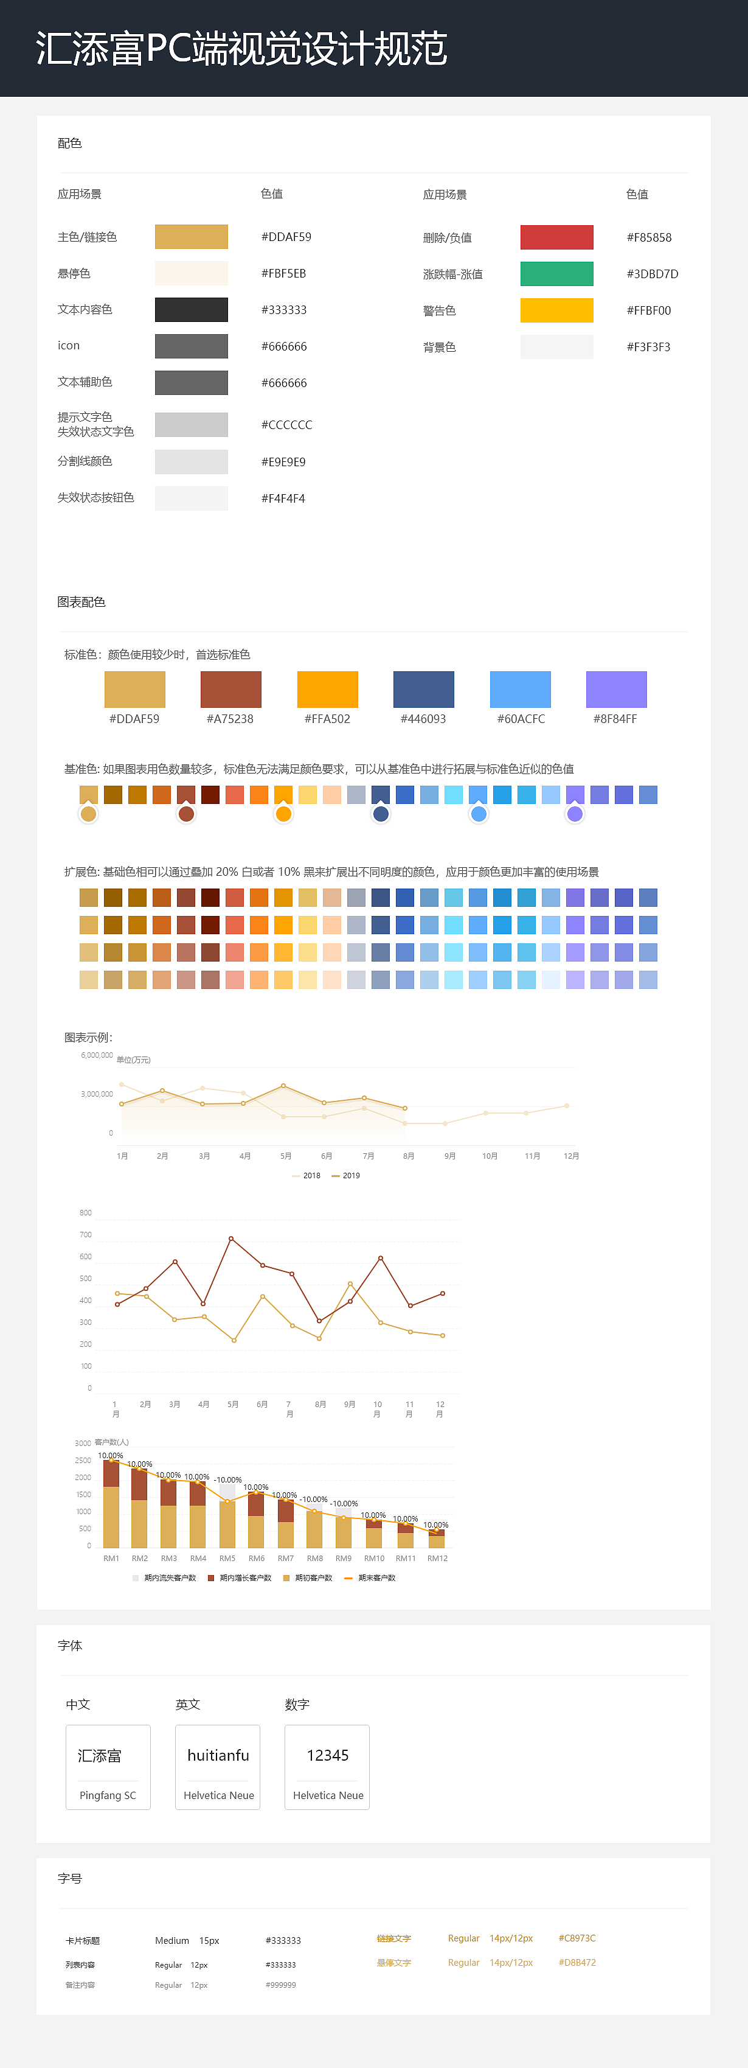The height and width of the screenshot is (2068, 748).
Task: Click the red #F85858 delete/negative swatch
Action: coord(556,237)
